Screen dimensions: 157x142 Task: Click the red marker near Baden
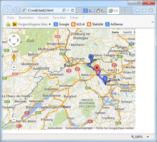click(x=96, y=69)
